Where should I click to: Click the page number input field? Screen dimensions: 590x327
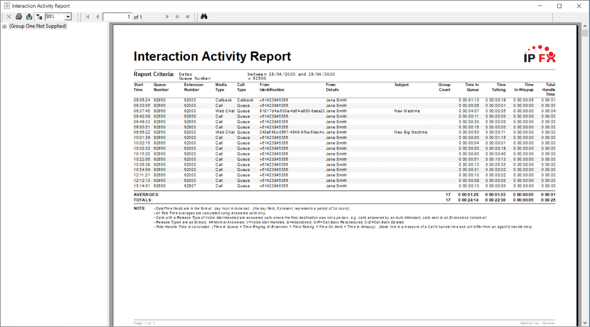point(117,17)
